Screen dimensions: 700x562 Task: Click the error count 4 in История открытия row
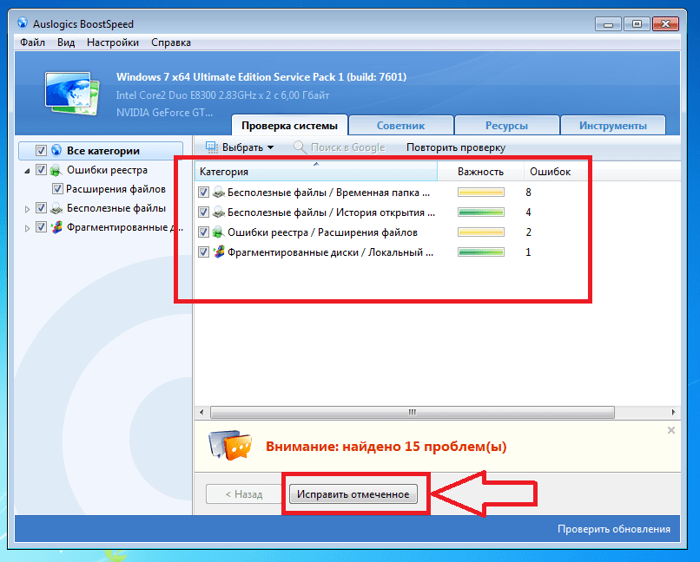[528, 212]
